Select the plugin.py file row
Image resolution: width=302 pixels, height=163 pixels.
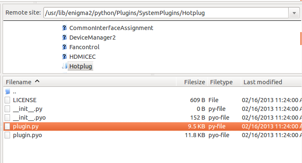click(x=152, y=126)
